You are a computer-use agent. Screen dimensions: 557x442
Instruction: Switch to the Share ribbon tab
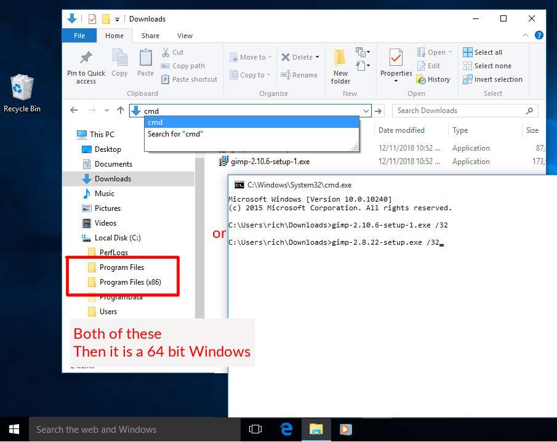coord(150,36)
